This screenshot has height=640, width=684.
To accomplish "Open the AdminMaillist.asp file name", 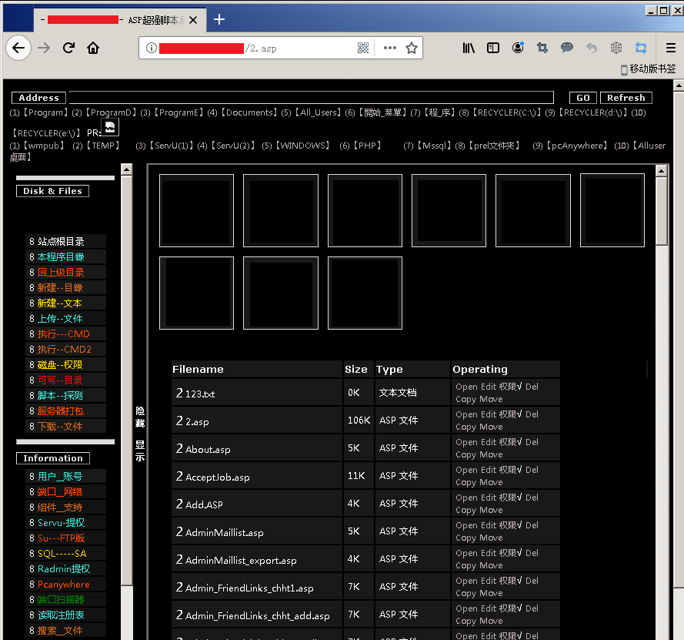I will pyautogui.click(x=224, y=533).
